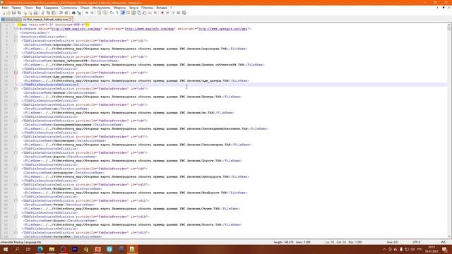Click Unix (LF) in the status bar
The width and height of the screenshot is (452, 254).
pos(393,242)
